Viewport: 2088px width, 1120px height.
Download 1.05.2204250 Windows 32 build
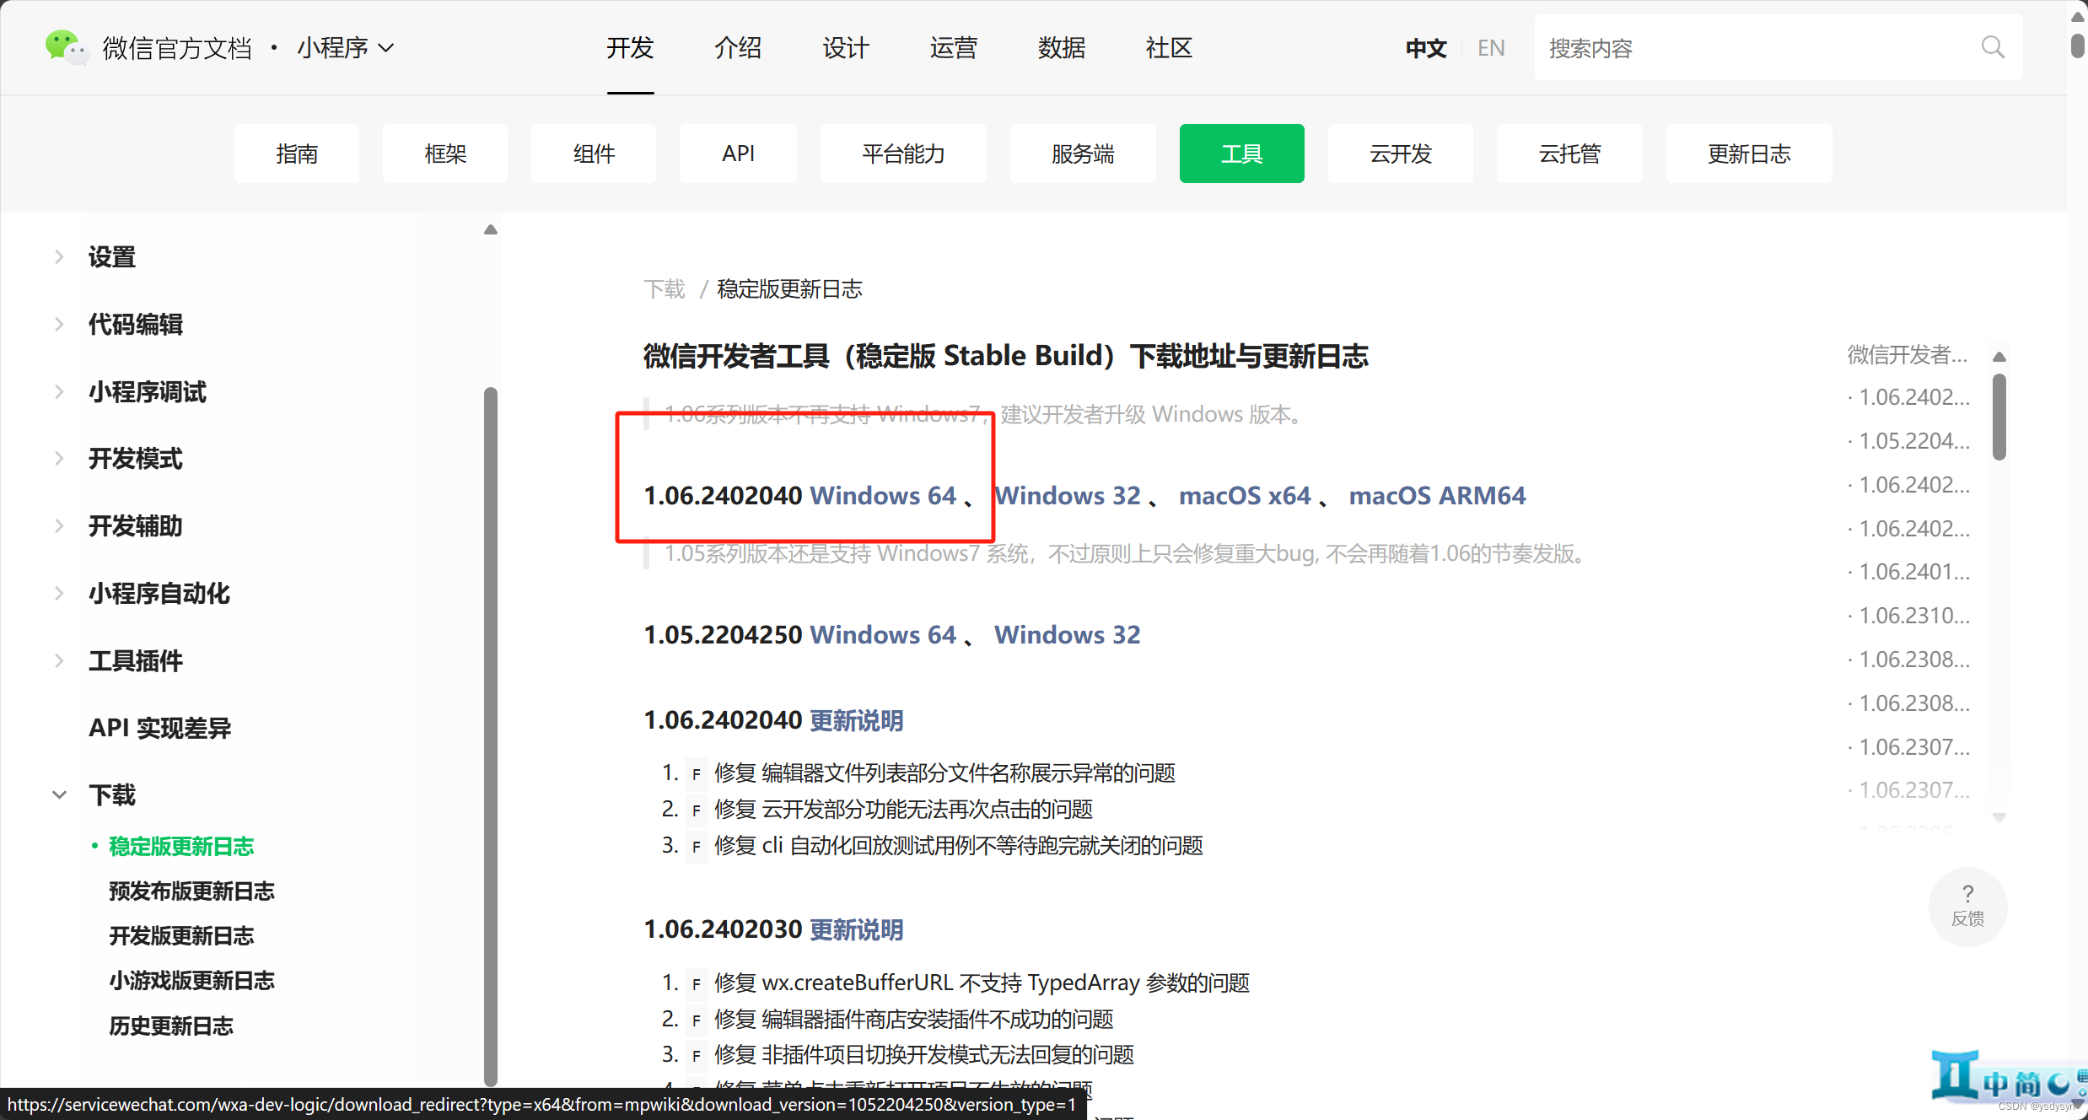[x=1068, y=634]
